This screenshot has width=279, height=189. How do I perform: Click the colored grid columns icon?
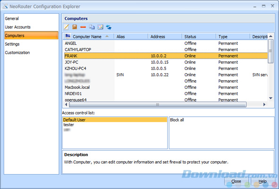[x=101, y=27]
